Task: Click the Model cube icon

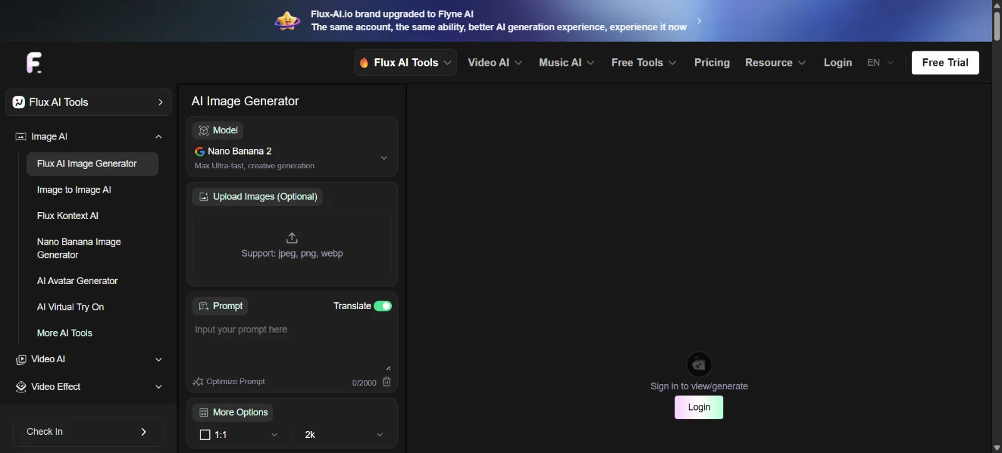Action: (204, 130)
